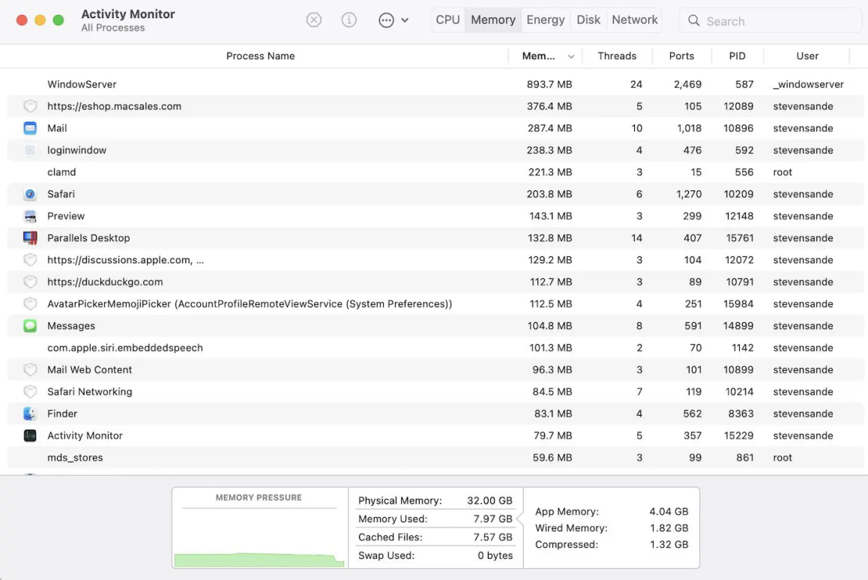Screen dimensions: 868x580
Task: Click the https://duckduckgo.com process name
Action: [x=105, y=283]
